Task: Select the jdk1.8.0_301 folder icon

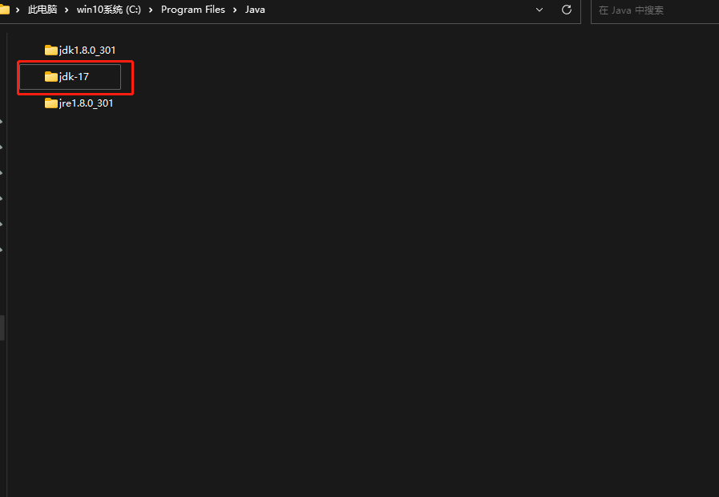Action: pos(52,49)
